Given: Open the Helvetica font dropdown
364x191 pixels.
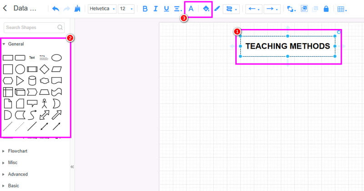Looking at the screenshot, I should pyautogui.click(x=101, y=9).
